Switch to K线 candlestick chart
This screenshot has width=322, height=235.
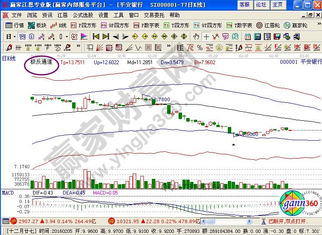click(x=59, y=25)
